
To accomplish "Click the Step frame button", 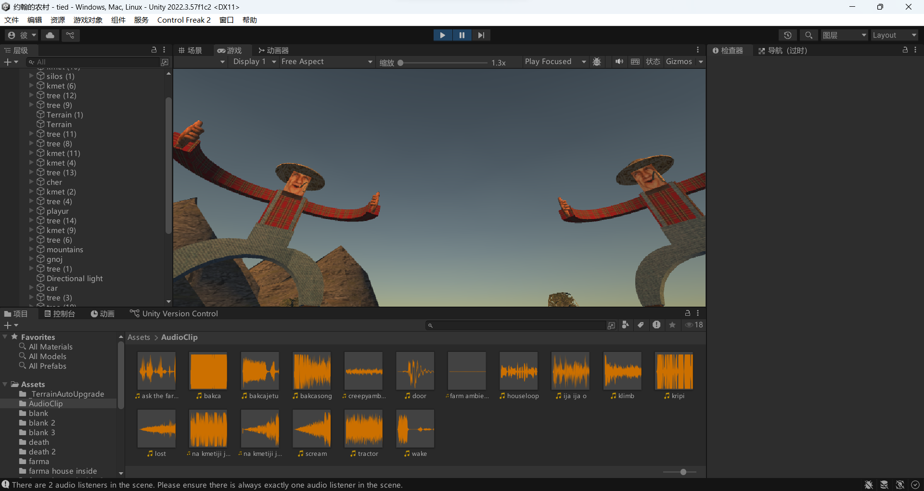I will [x=481, y=35].
